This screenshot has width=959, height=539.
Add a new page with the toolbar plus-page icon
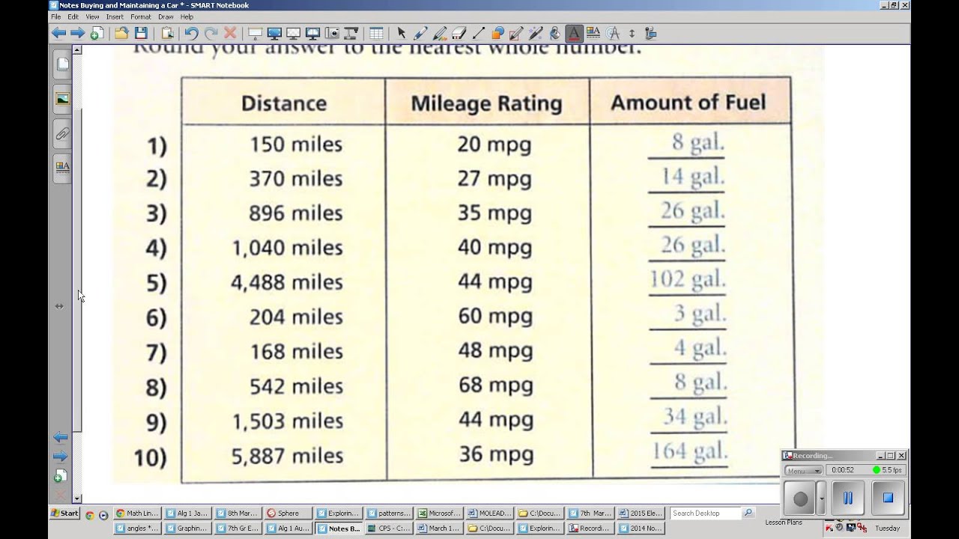97,33
